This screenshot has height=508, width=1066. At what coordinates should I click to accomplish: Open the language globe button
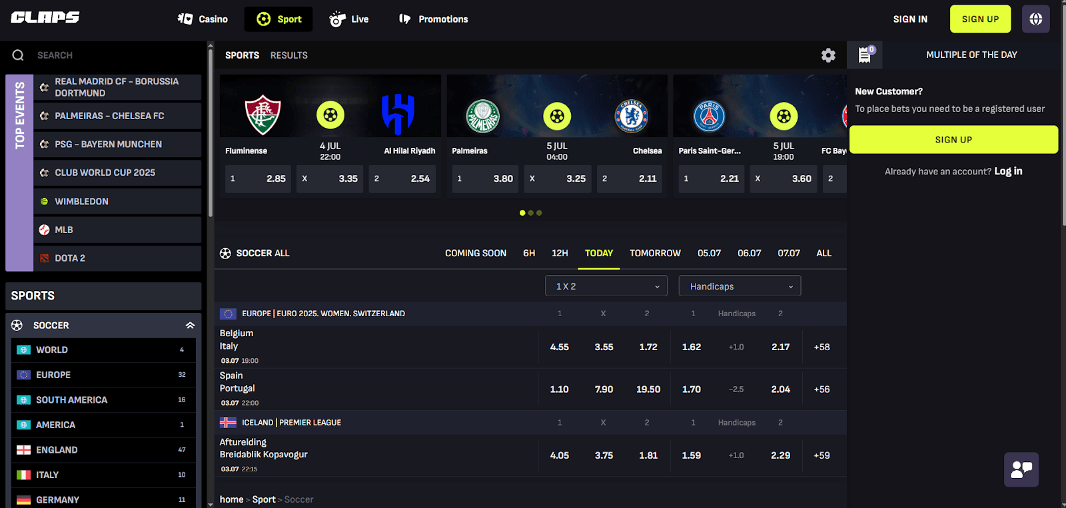[1036, 19]
